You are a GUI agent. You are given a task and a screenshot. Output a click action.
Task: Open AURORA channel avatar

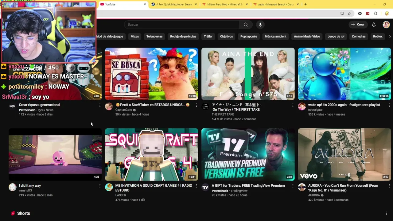point(302,187)
